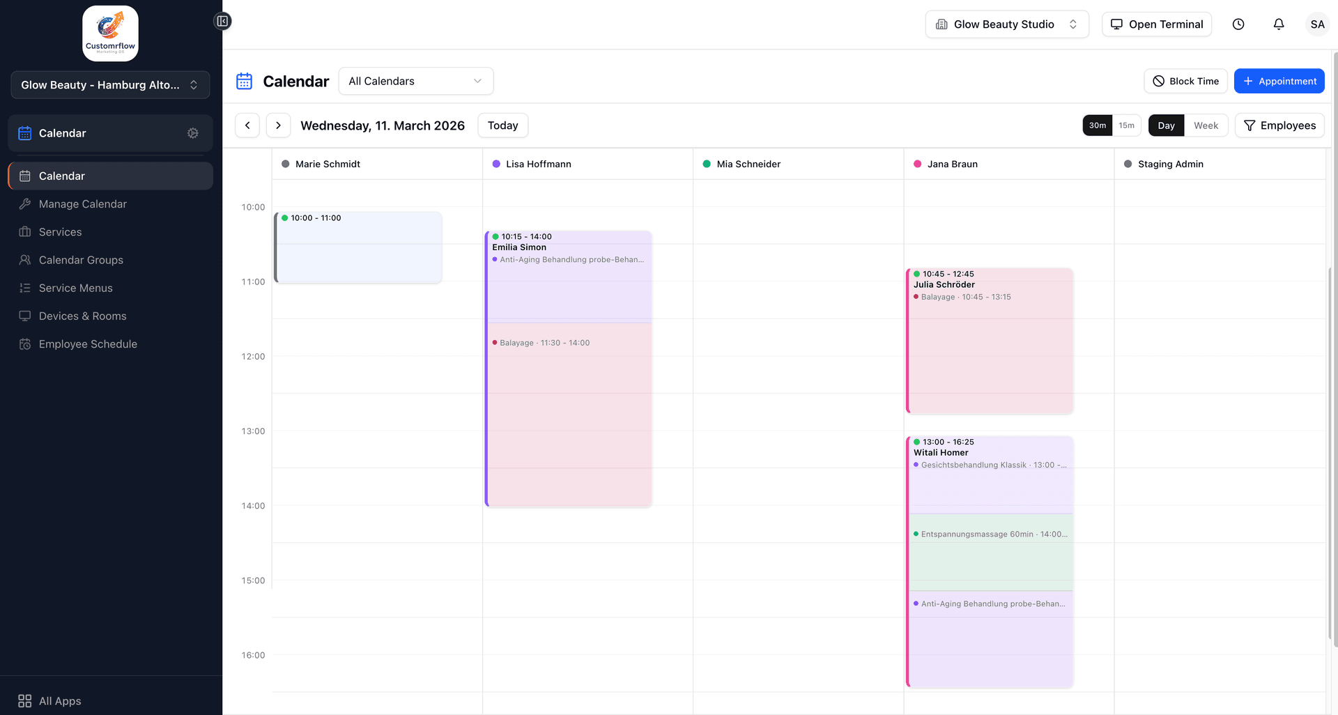Viewport: 1338px width, 715px height.
Task: Click the Services briefcase icon
Action: tap(25, 232)
